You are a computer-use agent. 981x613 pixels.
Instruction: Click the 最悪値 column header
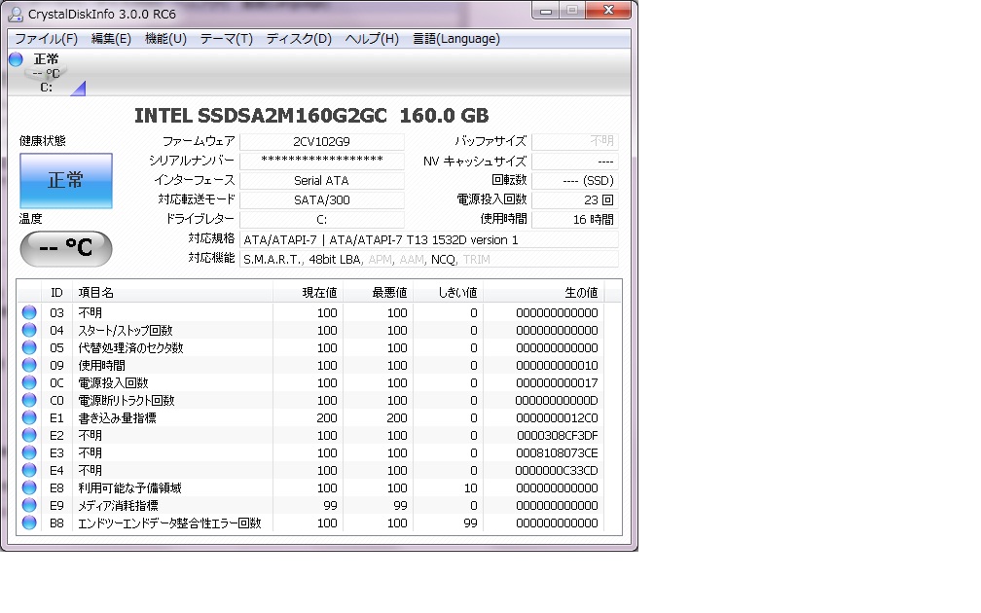pos(378,292)
